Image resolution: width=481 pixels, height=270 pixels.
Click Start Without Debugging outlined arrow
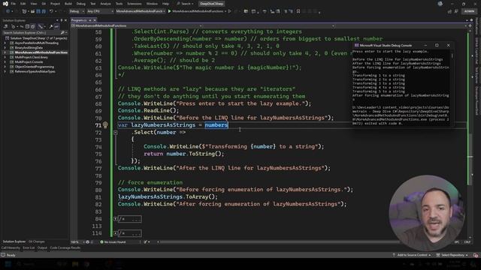pos(229,11)
